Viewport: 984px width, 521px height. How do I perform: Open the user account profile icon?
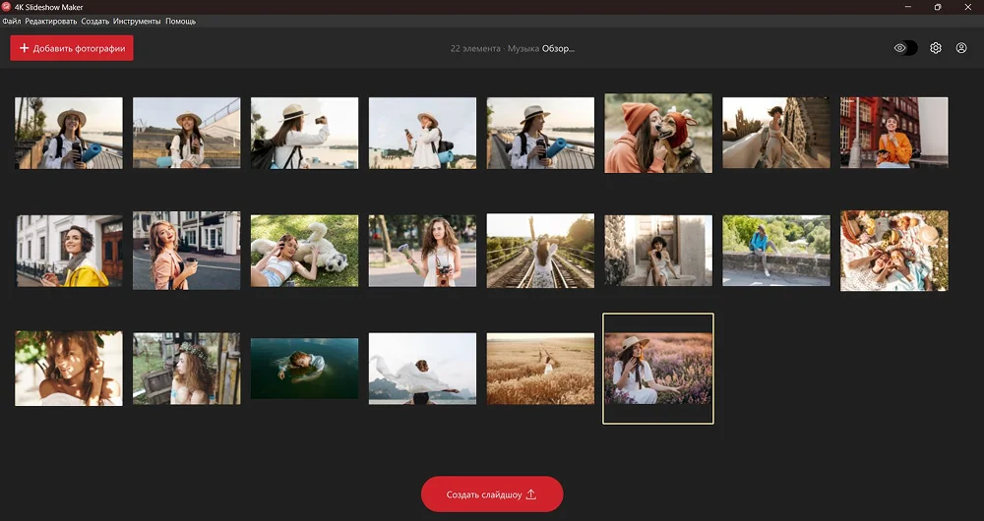[x=961, y=48]
